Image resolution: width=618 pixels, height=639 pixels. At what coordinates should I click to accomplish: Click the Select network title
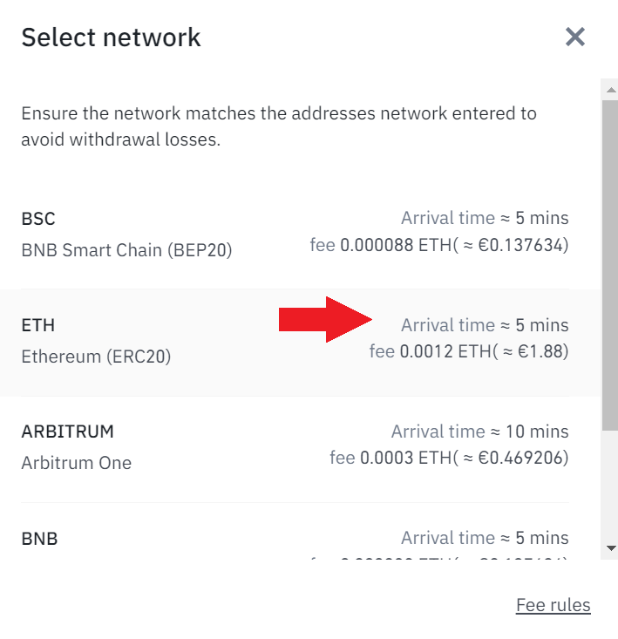point(111,37)
